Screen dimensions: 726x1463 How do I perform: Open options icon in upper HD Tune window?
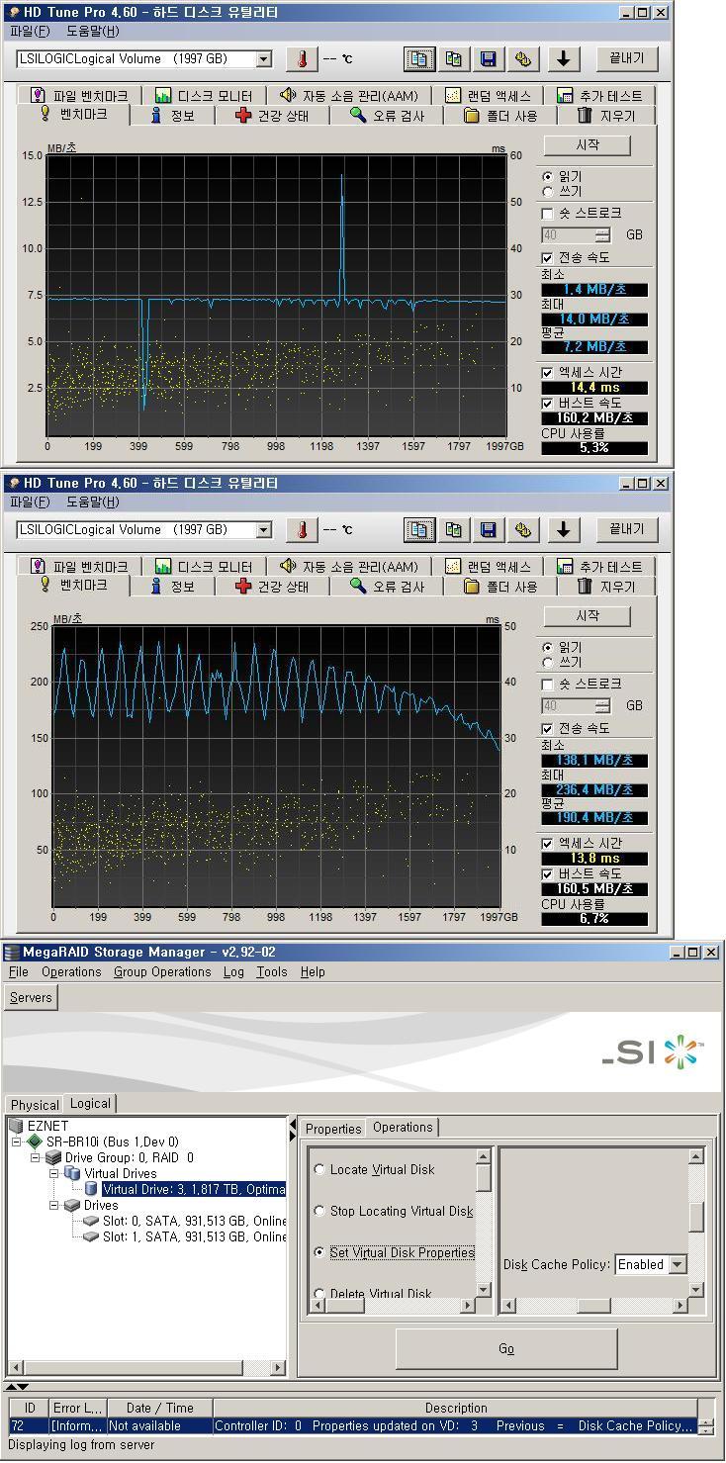pyautogui.click(x=522, y=58)
